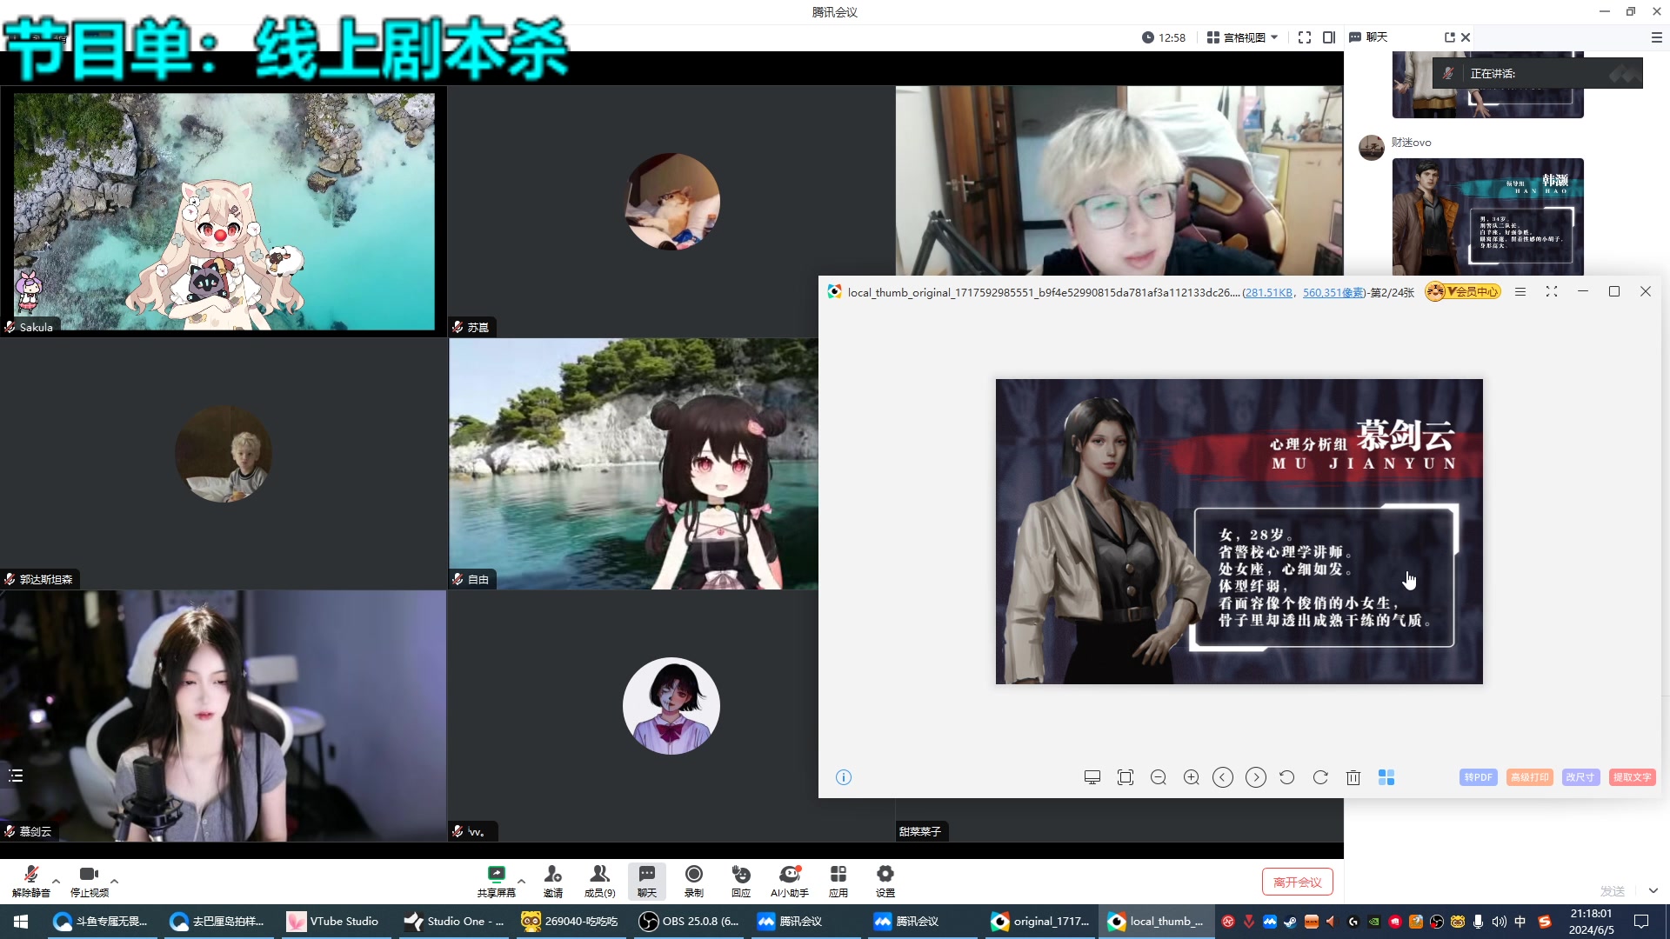Expand the send options arrow in chat
This screenshot has width=1670, height=939.
point(1653,890)
